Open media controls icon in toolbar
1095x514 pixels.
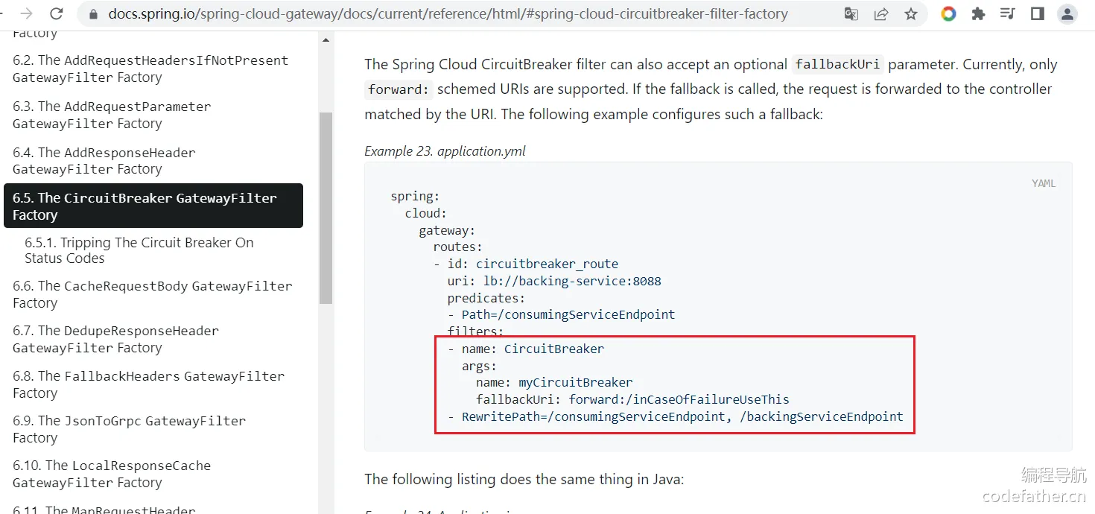1008,13
